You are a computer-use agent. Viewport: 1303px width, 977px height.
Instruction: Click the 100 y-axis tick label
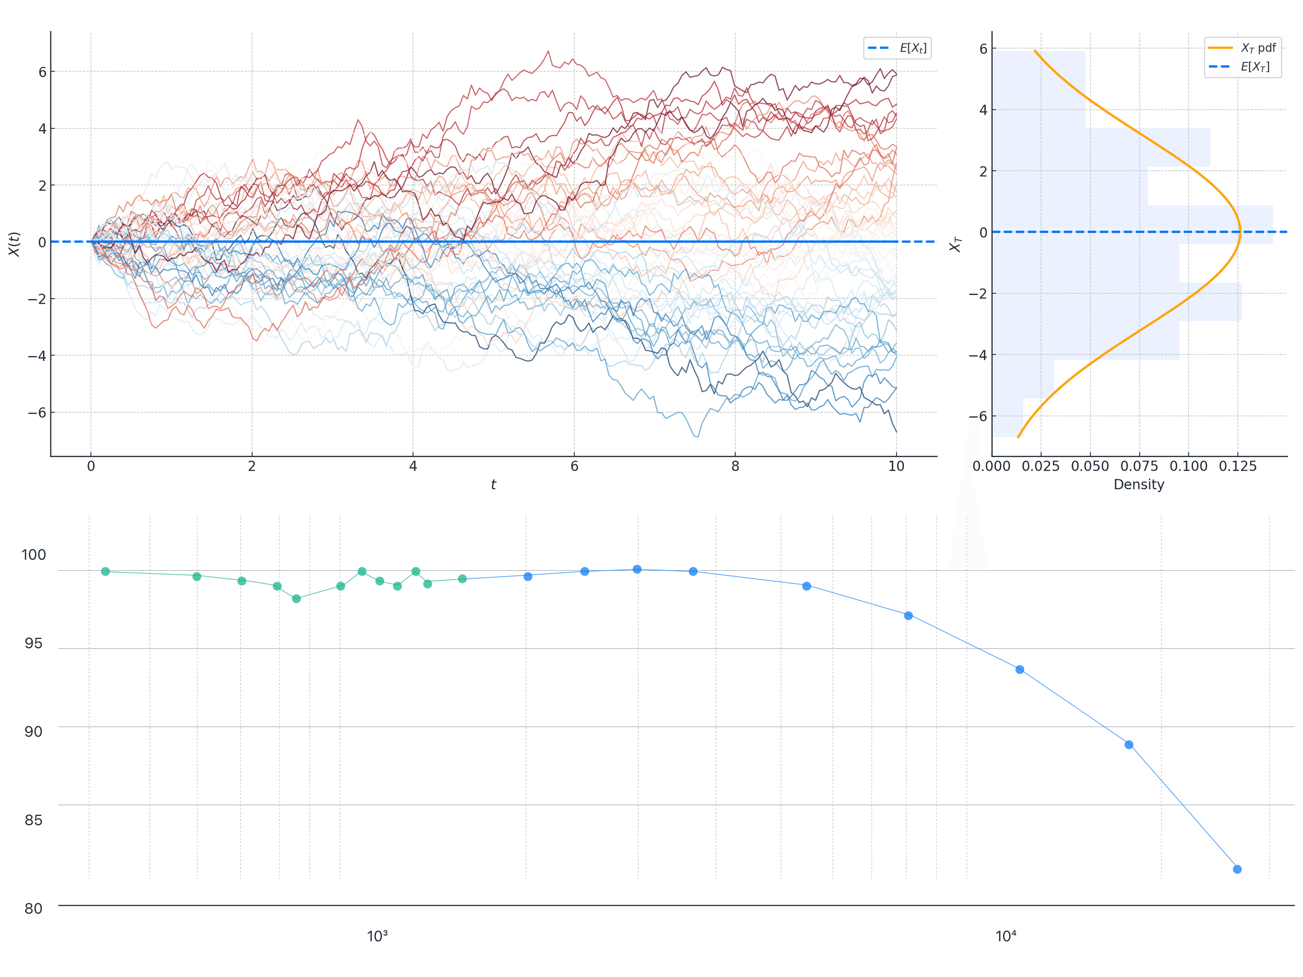pyautogui.click(x=34, y=555)
